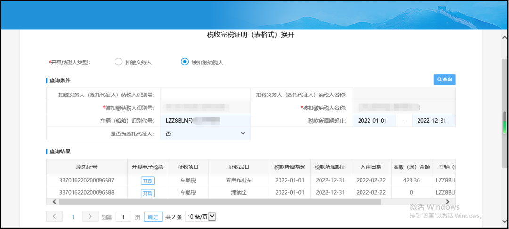This screenshot has width=509, height=229.
Task: Go to next results page arrow
Action: 90,216
